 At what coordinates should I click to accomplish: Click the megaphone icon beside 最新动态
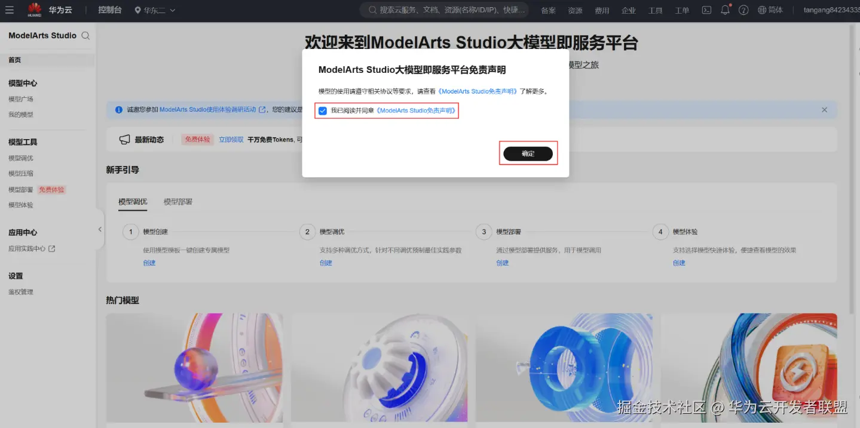coord(124,140)
